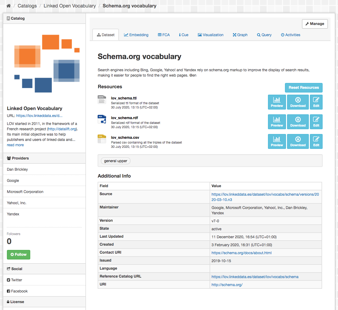Click the home icon in breadcrumb
Screen dimensions: 338x310
(x=8, y=6)
